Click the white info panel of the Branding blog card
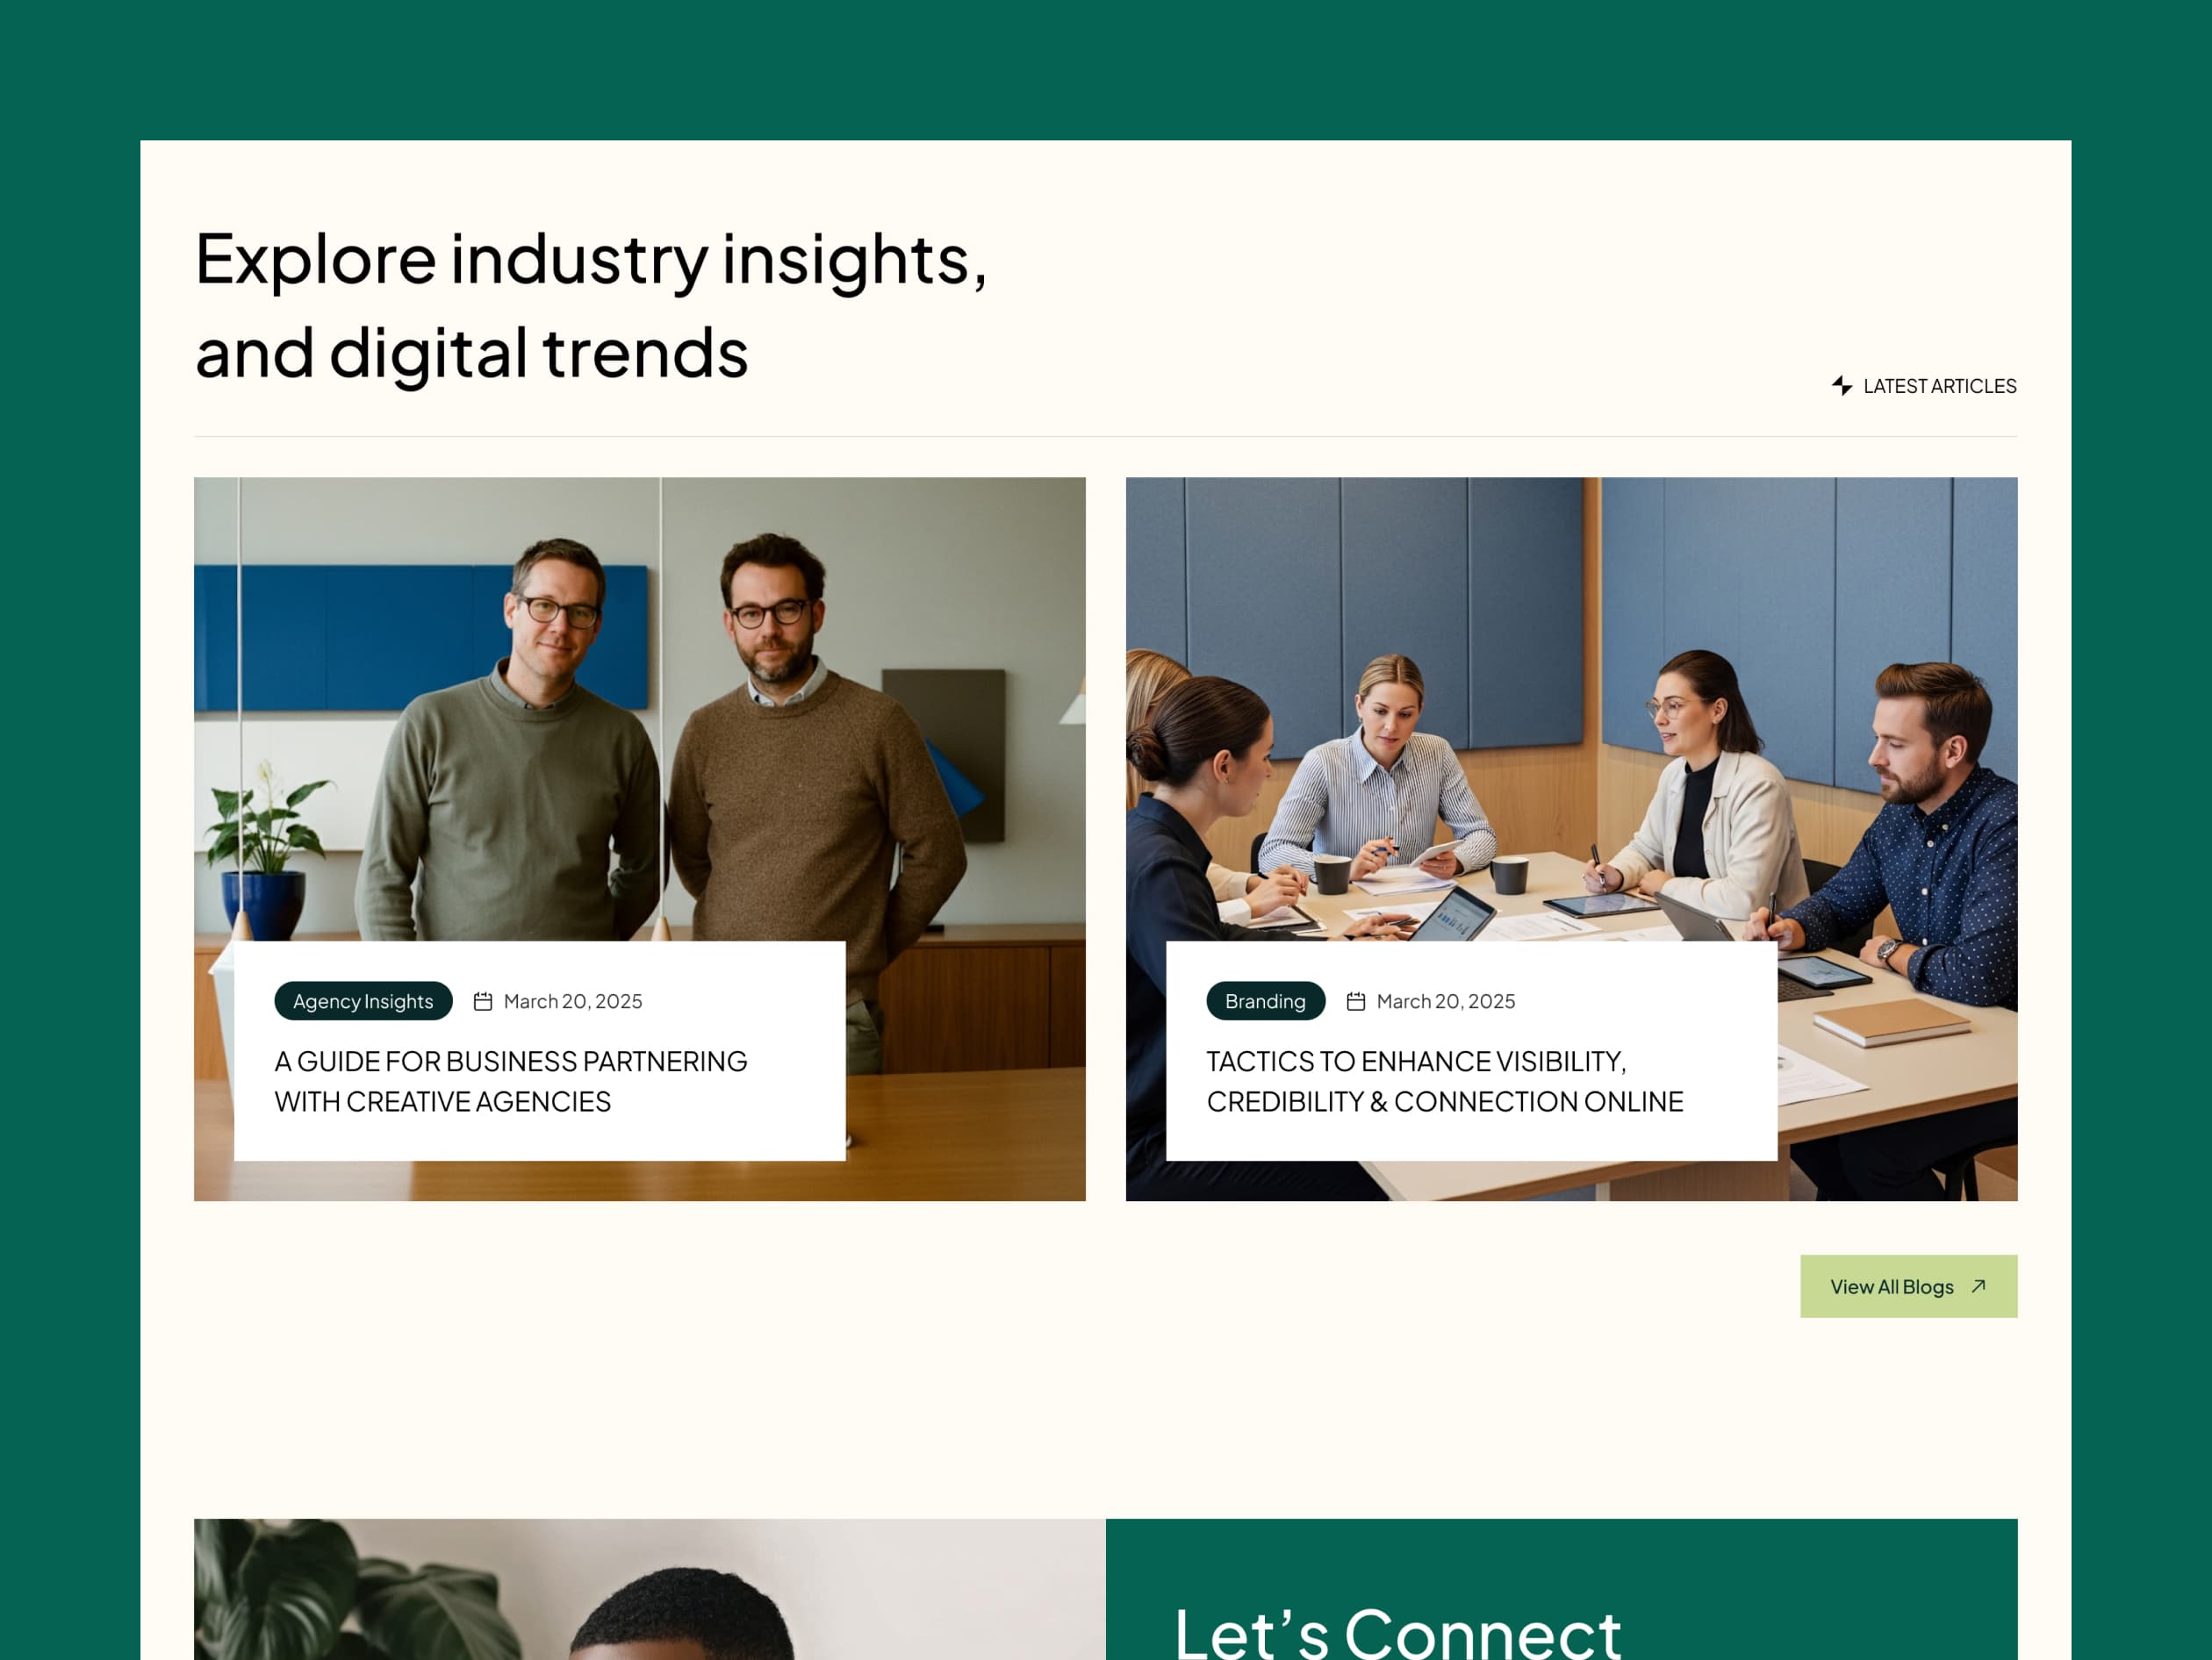 (x=1471, y=1050)
